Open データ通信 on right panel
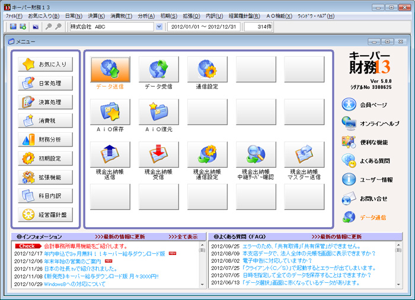 pos(364,218)
